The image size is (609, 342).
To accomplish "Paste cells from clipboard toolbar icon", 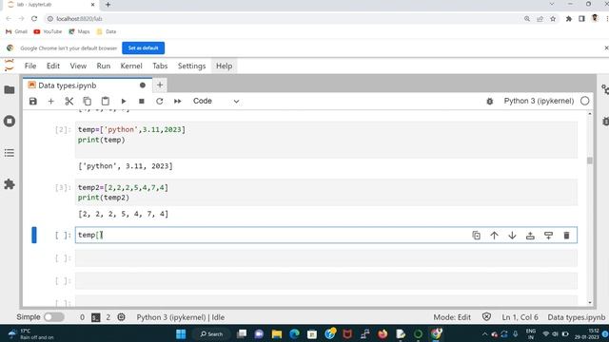I will pyautogui.click(x=106, y=102).
